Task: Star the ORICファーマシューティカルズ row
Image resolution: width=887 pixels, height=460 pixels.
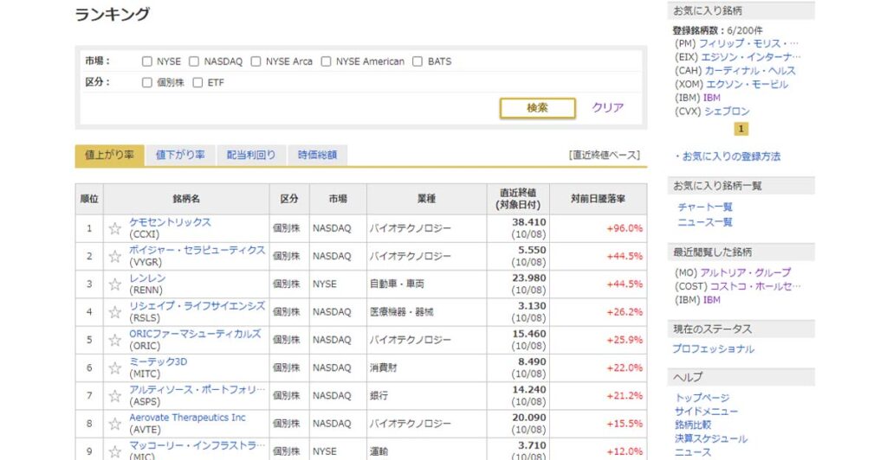Action: click(x=115, y=341)
